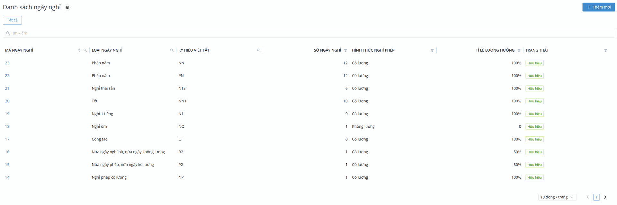The image size is (617, 205).
Task: Go to the next page arrow
Action: (605, 197)
